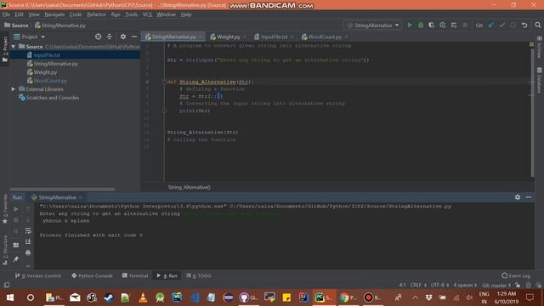Minimize the Run tool window
544x306 pixels.
coord(529,197)
